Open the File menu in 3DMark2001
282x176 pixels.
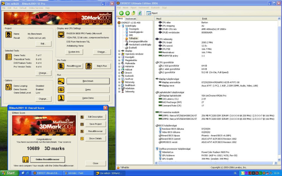[x=4, y=8]
